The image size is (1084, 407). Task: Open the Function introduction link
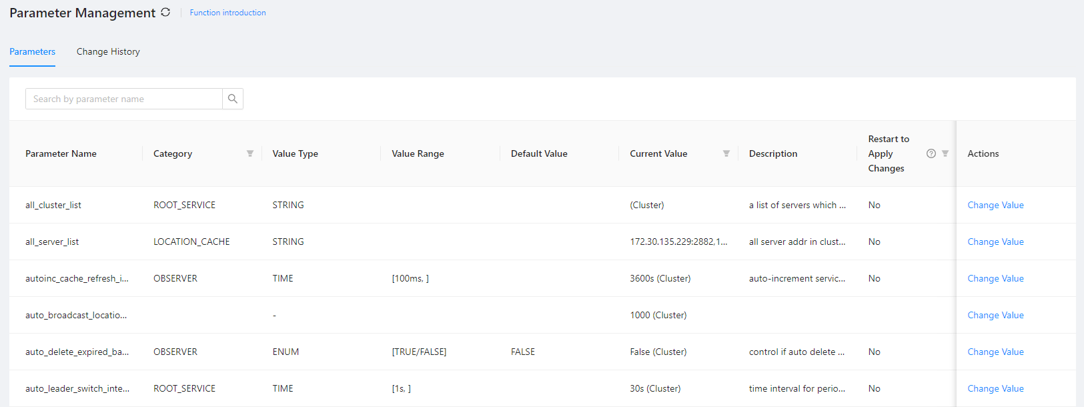pos(227,13)
